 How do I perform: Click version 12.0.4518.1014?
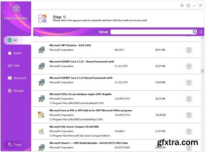[x=122, y=115]
